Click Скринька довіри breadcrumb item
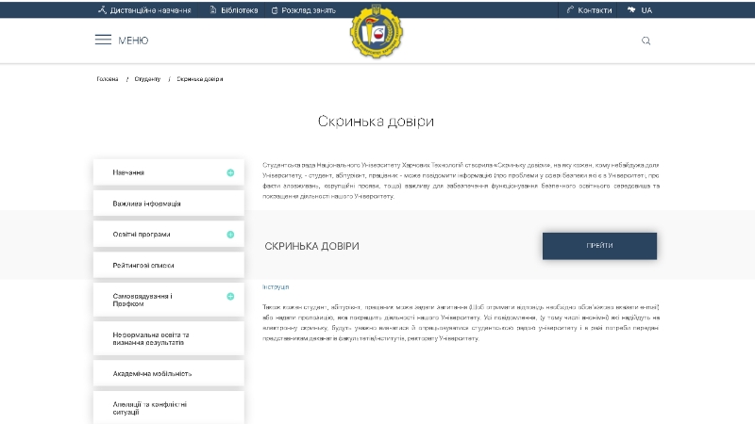The width and height of the screenshot is (755, 424). [200, 79]
